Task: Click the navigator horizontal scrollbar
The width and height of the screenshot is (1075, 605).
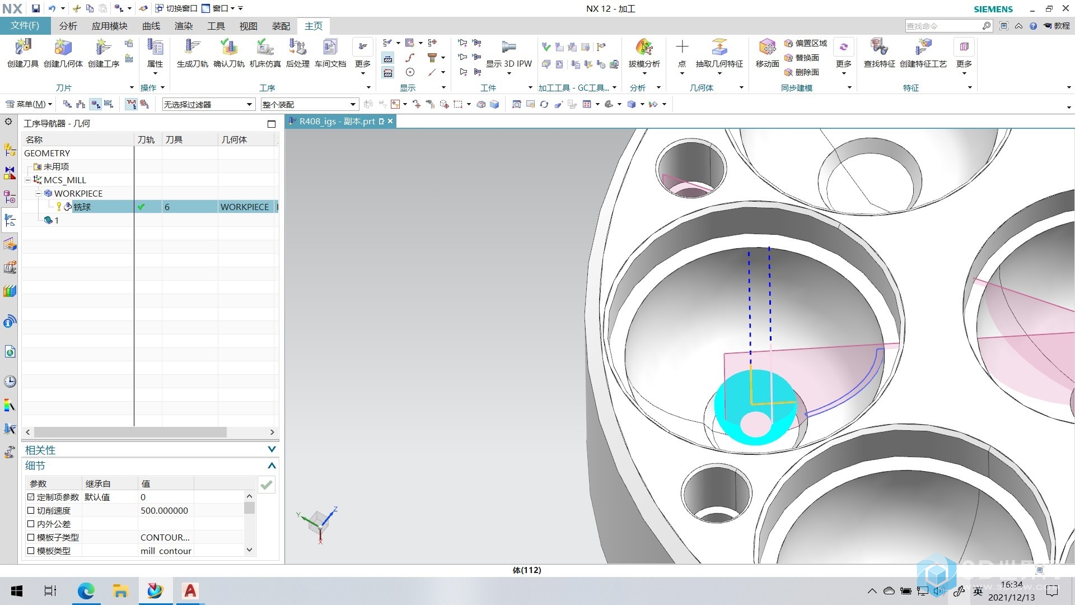Action: pyautogui.click(x=130, y=432)
